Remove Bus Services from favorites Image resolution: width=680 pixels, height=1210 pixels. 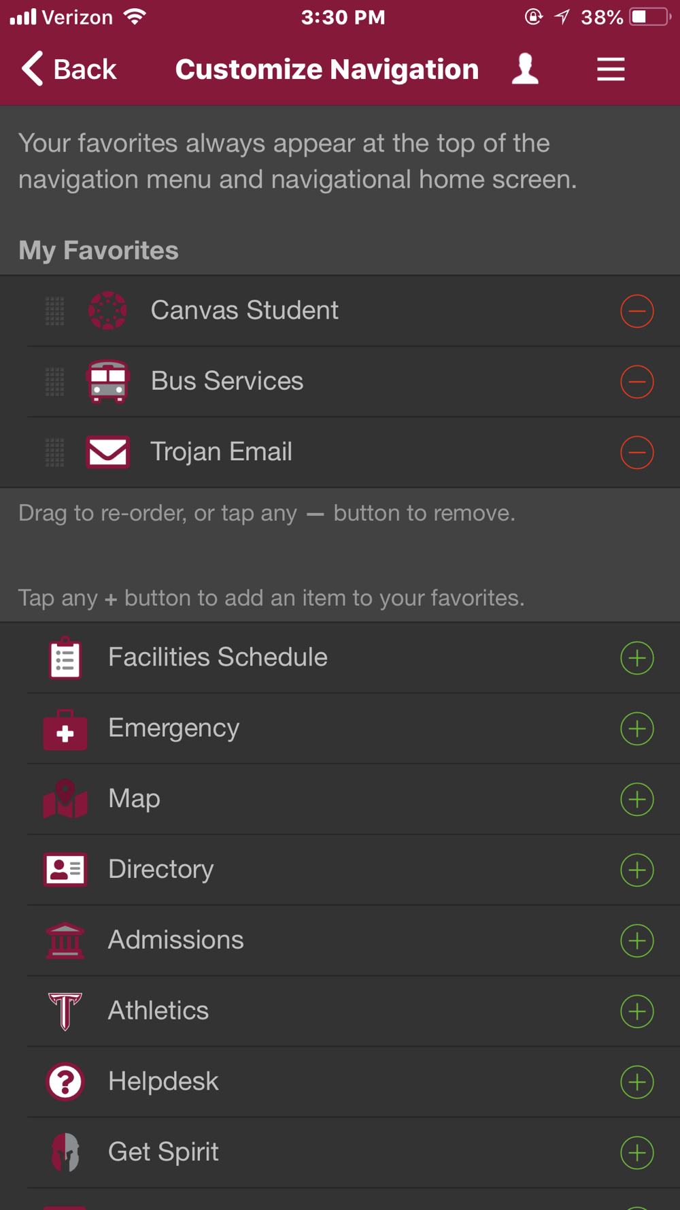pos(637,382)
